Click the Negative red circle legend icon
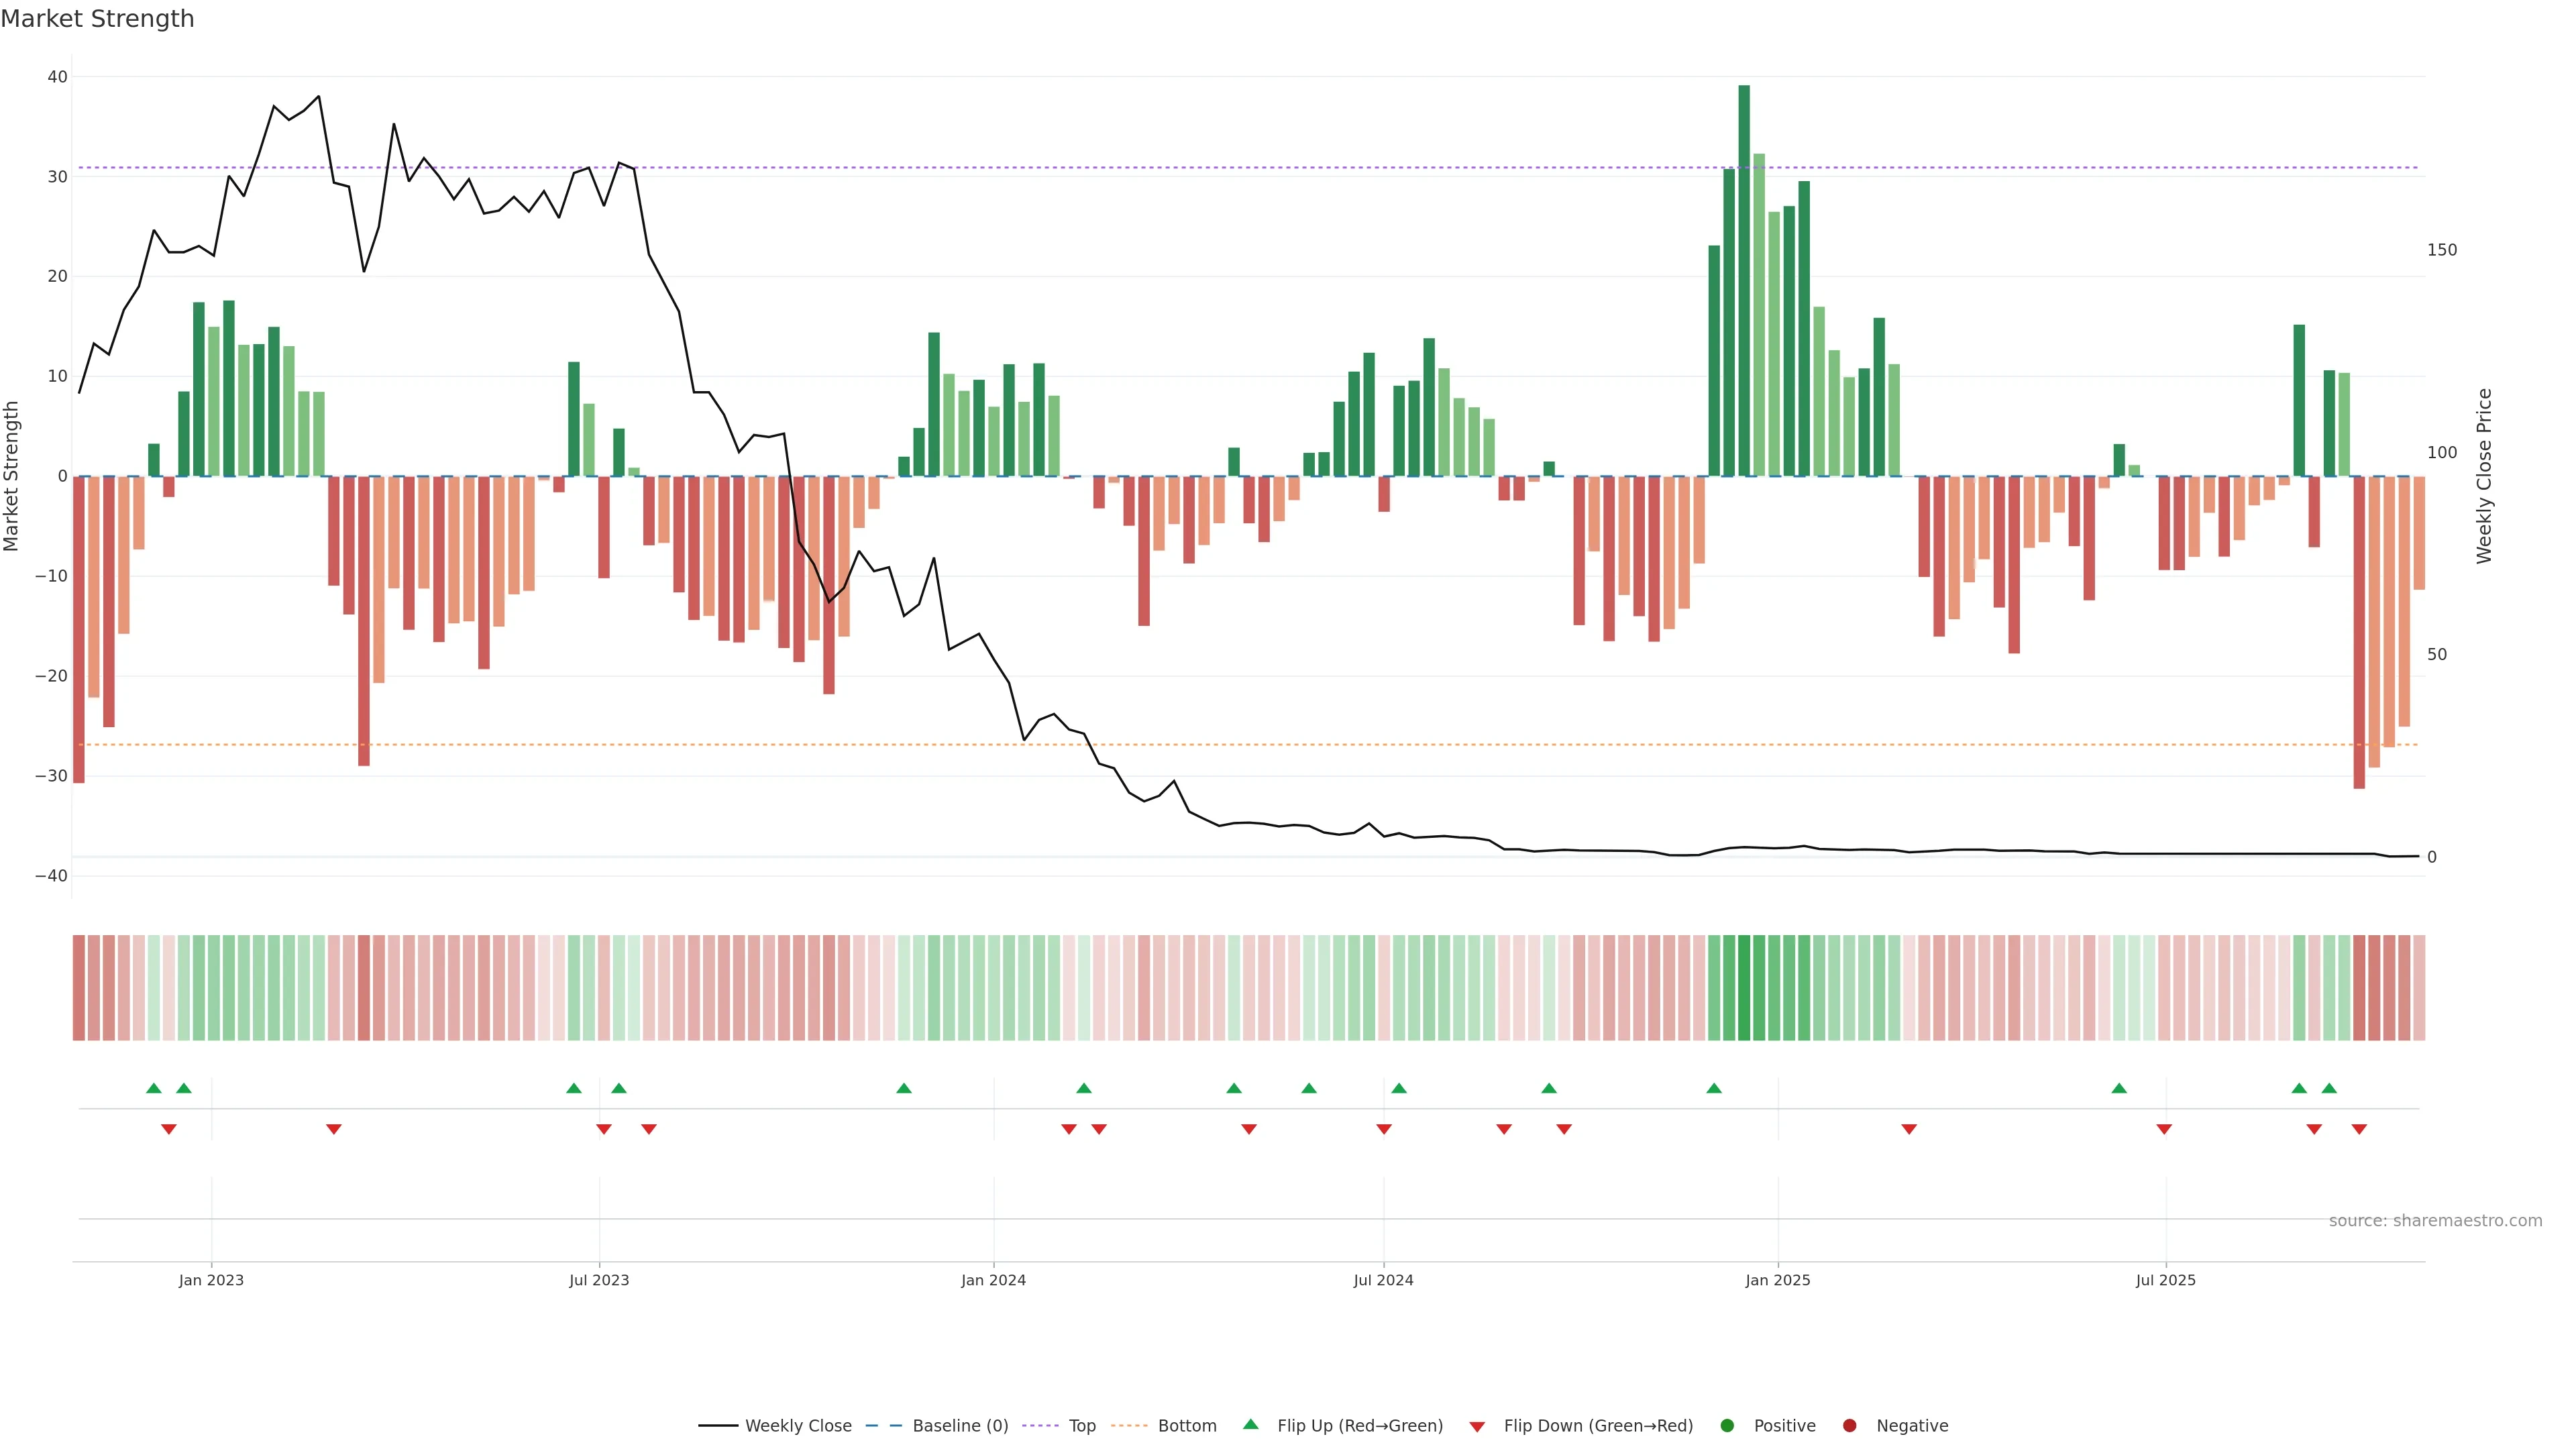Image resolution: width=2576 pixels, height=1449 pixels. coord(1849,1426)
